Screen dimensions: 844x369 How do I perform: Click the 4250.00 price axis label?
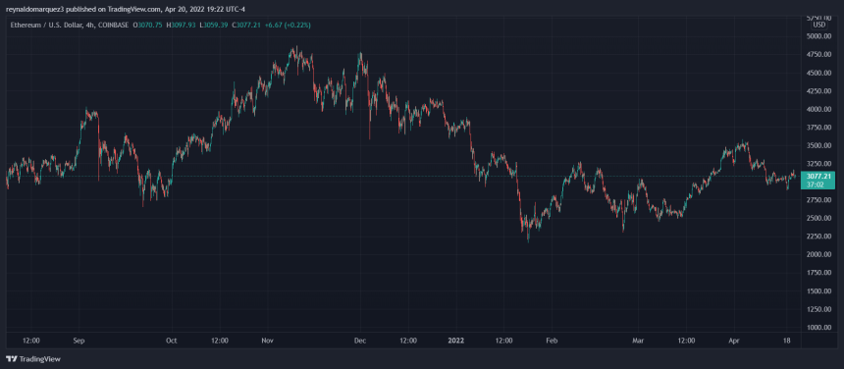tap(818, 91)
